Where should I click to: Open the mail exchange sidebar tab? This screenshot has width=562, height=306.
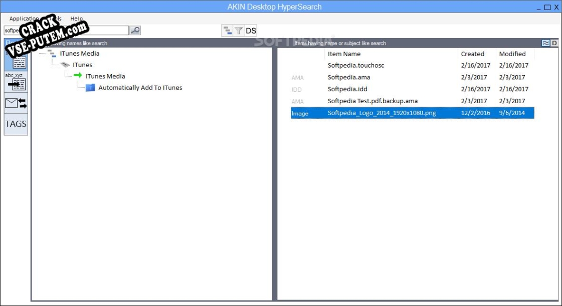(x=16, y=103)
